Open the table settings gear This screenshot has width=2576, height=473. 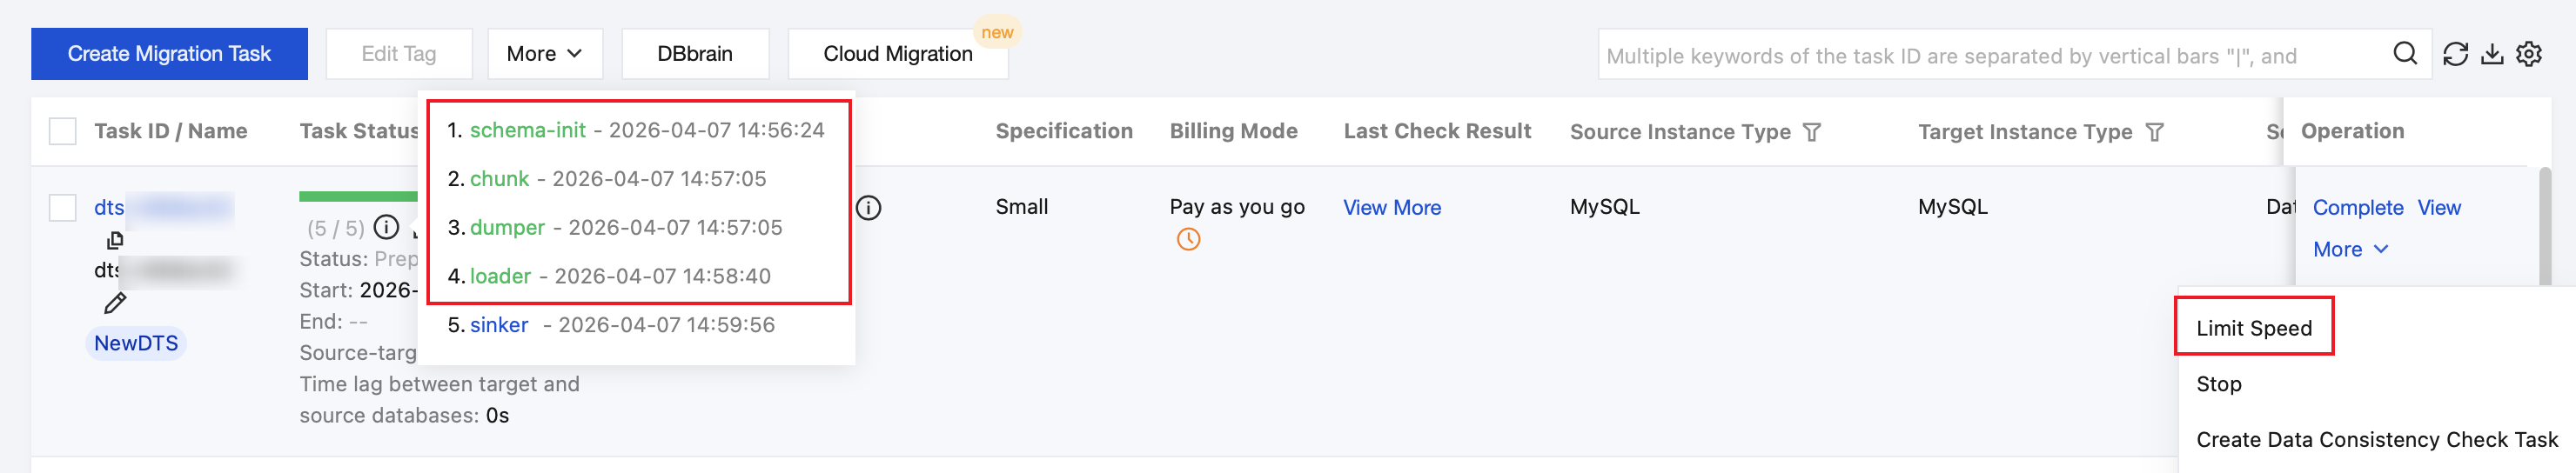2529,54
